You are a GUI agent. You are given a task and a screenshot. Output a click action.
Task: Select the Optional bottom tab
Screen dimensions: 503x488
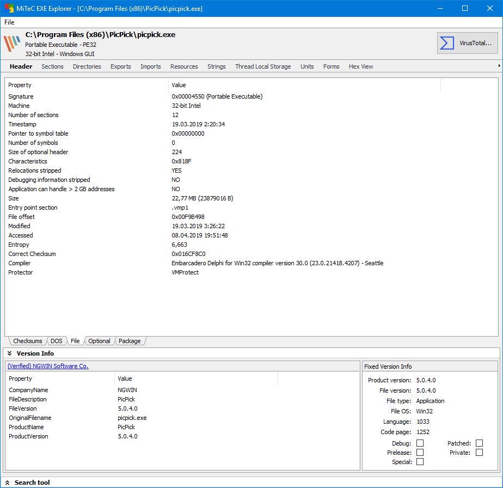(x=99, y=341)
